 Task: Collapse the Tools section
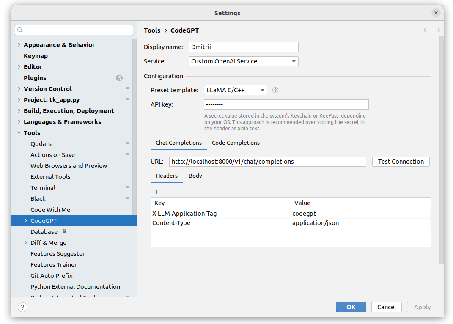(x=19, y=133)
